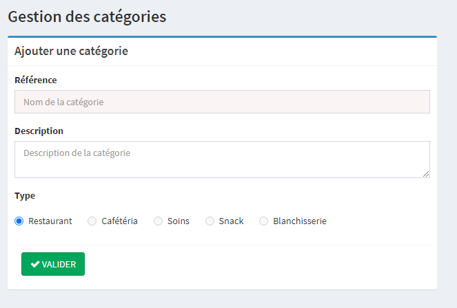Choose the Cafétéria radio option
The width and height of the screenshot is (457, 308).
coord(92,221)
